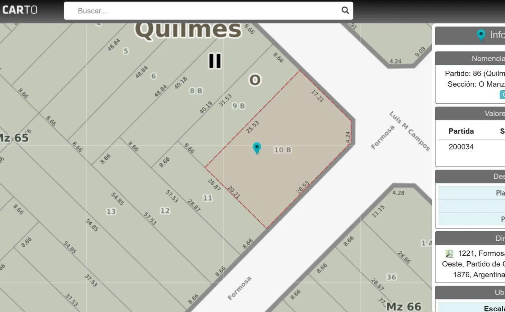Select parcel number 6
This screenshot has height=312, width=505.
(153, 76)
